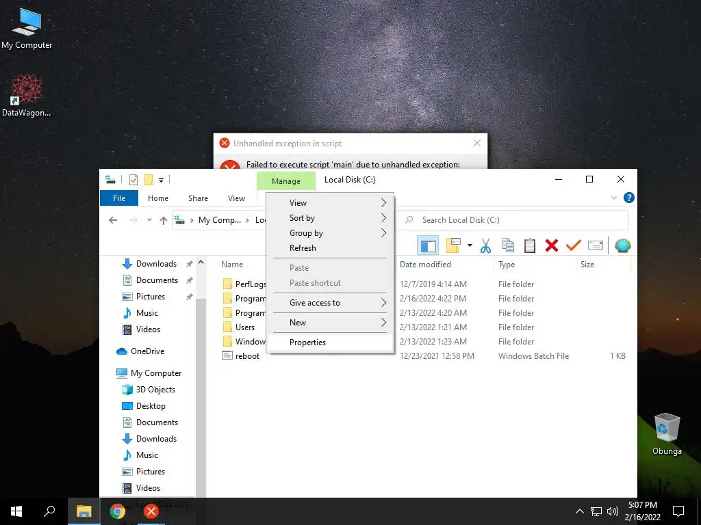Sort by the Date modified column

[x=425, y=265]
